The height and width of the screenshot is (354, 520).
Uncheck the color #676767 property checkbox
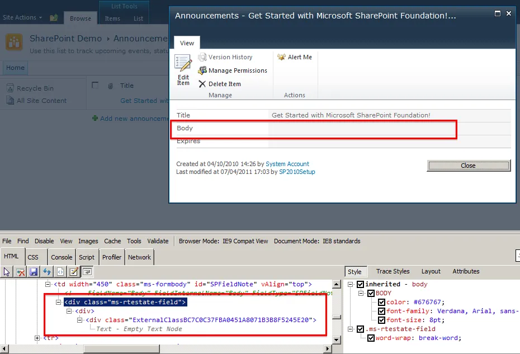coord(382,302)
